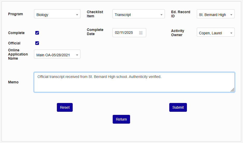Image resolution: width=243 pixels, height=143 pixels.
Task: Click the Submit button
Action: pos(178,107)
